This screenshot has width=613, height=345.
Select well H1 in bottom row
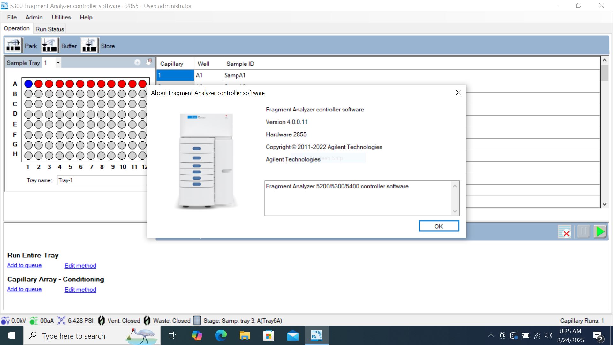click(x=28, y=156)
